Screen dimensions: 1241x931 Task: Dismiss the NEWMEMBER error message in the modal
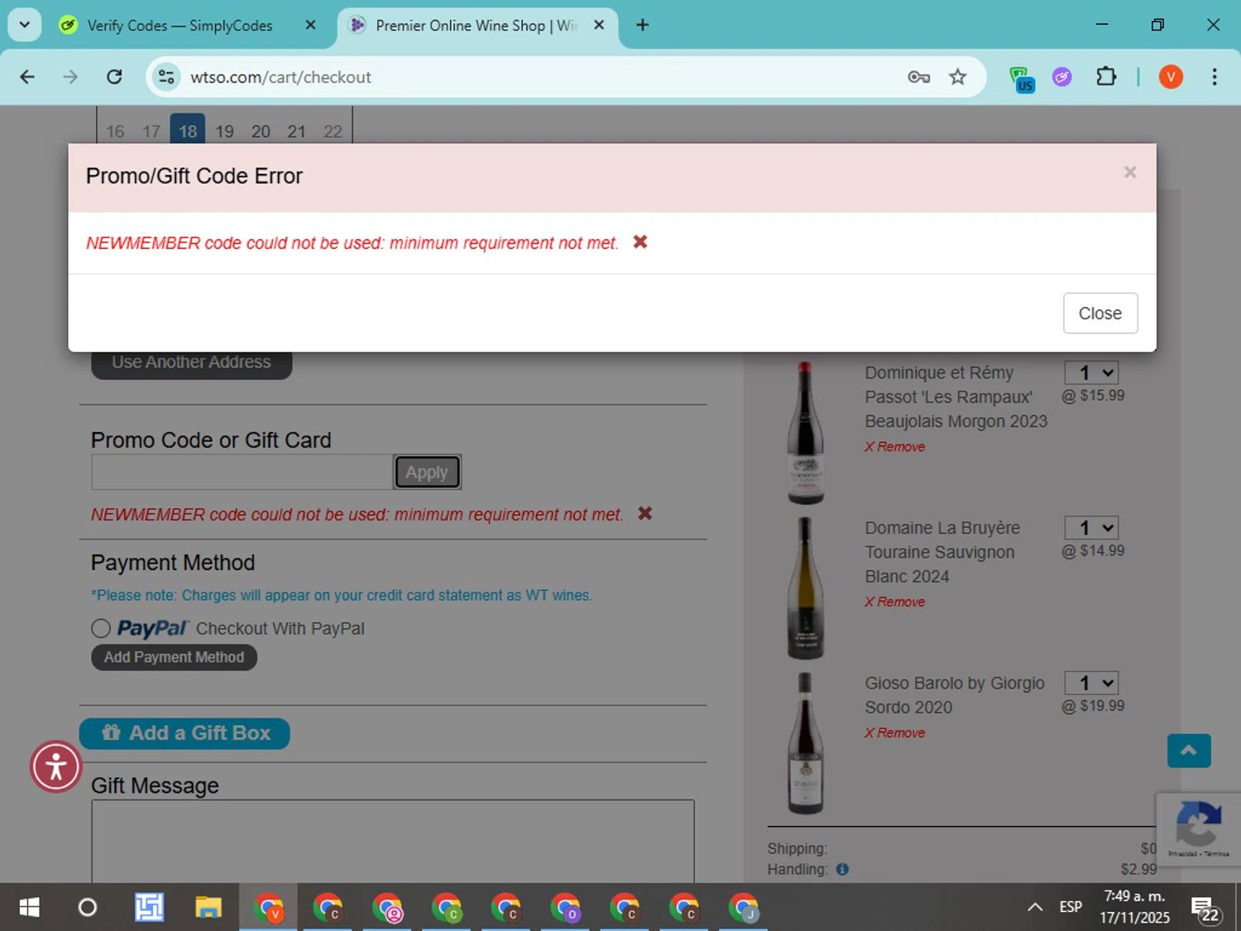[640, 242]
